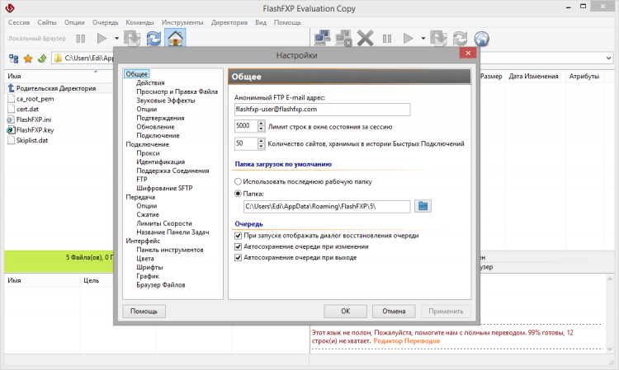Click the remote refresh icon

(x=461, y=39)
